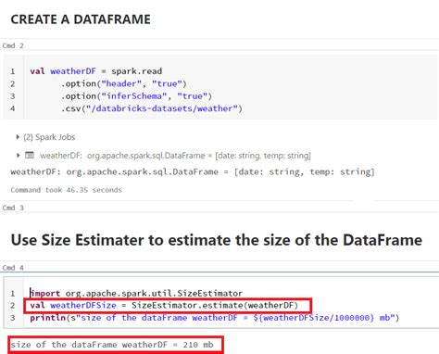Click the .option("header", "true") code line
The height and width of the screenshot is (354, 439).
124,83
